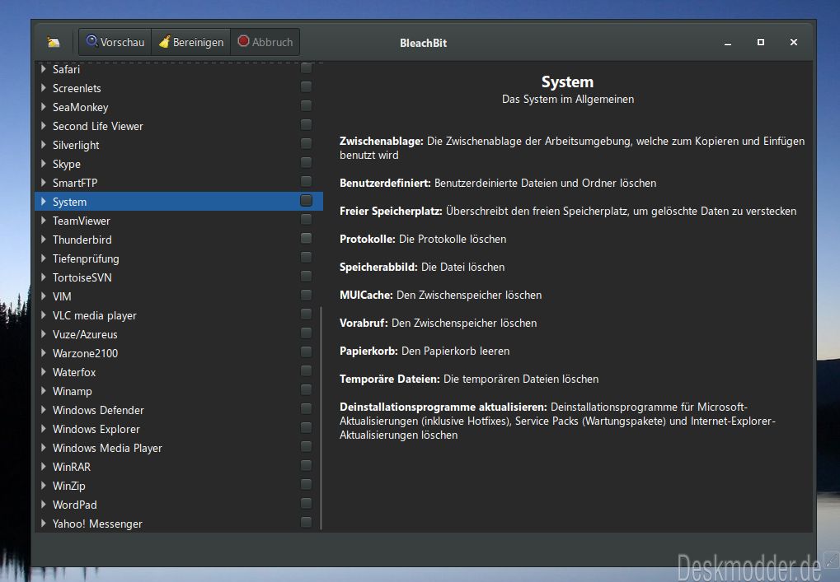
Task: Click the Vorschau button label
Action: click(x=123, y=42)
